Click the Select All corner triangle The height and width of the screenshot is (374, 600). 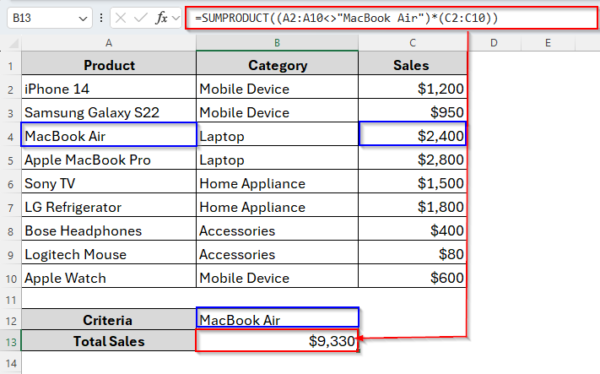coord(11,42)
